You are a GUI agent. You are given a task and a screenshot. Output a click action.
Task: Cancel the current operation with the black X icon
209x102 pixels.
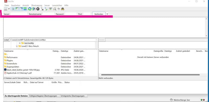pyautogui.click(x=38, y=9)
